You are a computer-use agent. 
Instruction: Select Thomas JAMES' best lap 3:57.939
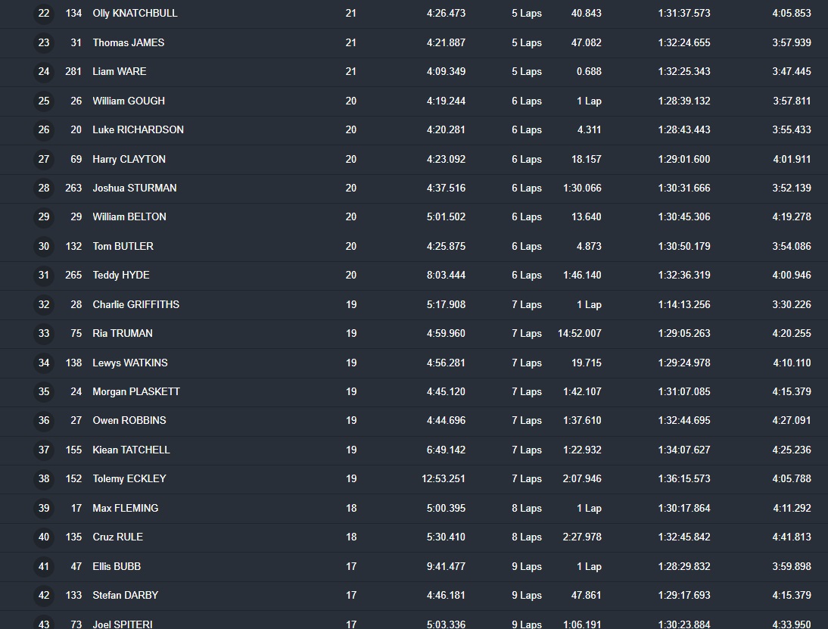coord(791,42)
